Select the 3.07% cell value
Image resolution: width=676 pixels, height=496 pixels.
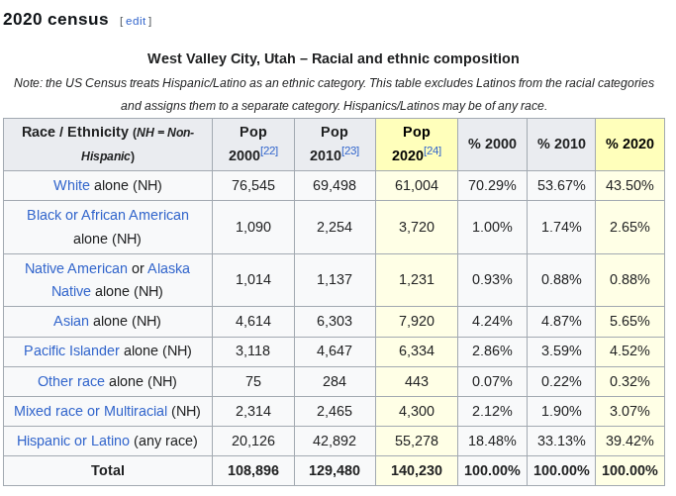[629, 411]
